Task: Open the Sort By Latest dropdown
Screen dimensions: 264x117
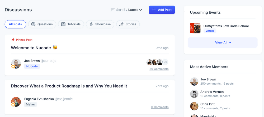Action: [x=126, y=10]
